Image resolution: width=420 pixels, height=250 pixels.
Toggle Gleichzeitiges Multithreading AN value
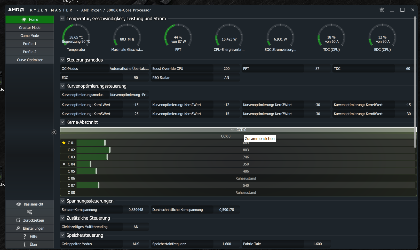(x=136, y=227)
